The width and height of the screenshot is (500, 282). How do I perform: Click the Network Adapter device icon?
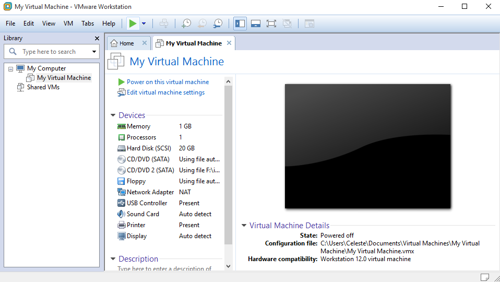point(122,192)
